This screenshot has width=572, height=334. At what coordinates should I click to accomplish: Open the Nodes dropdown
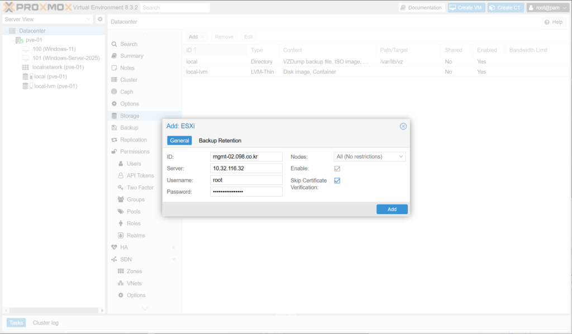click(370, 157)
